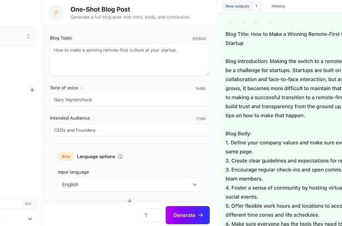The width and height of the screenshot is (342, 226).
Task: Click the Intended Audience input field
Action: 129,130
